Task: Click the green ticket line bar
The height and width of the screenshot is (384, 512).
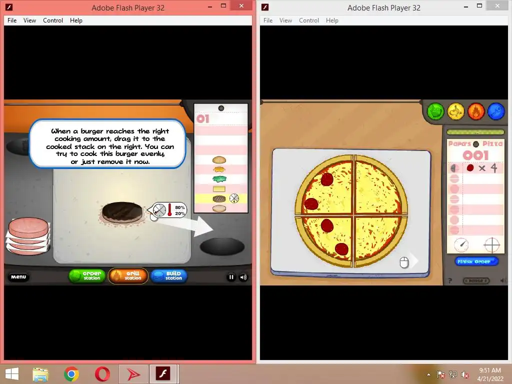Action: coord(475,132)
